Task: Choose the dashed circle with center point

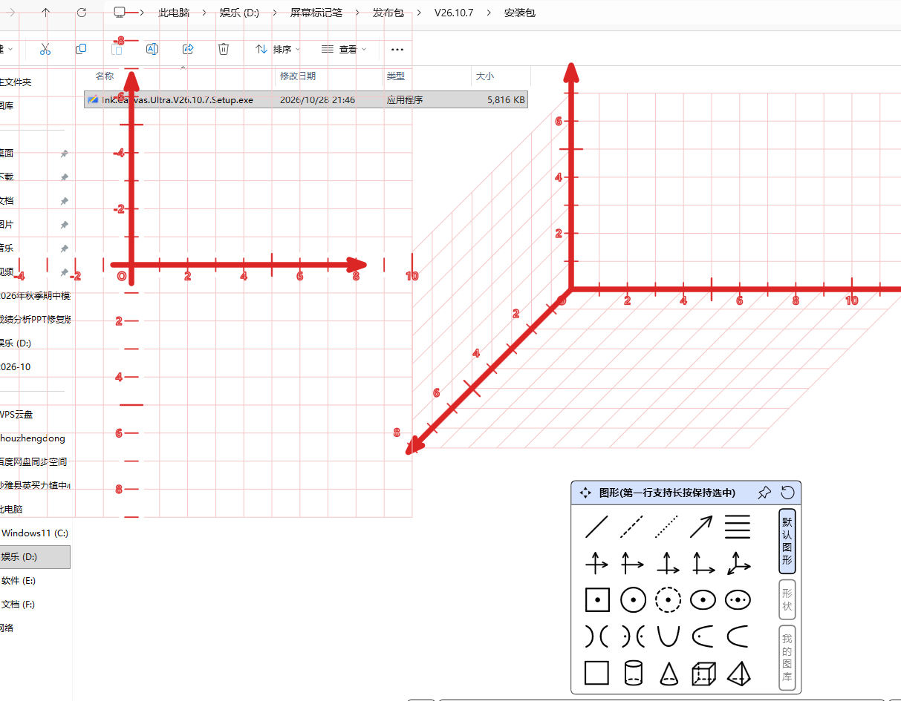Action: pyautogui.click(x=667, y=599)
